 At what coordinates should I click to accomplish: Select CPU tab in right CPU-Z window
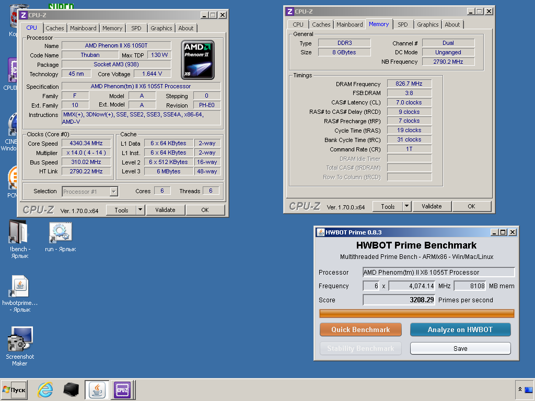click(x=298, y=25)
